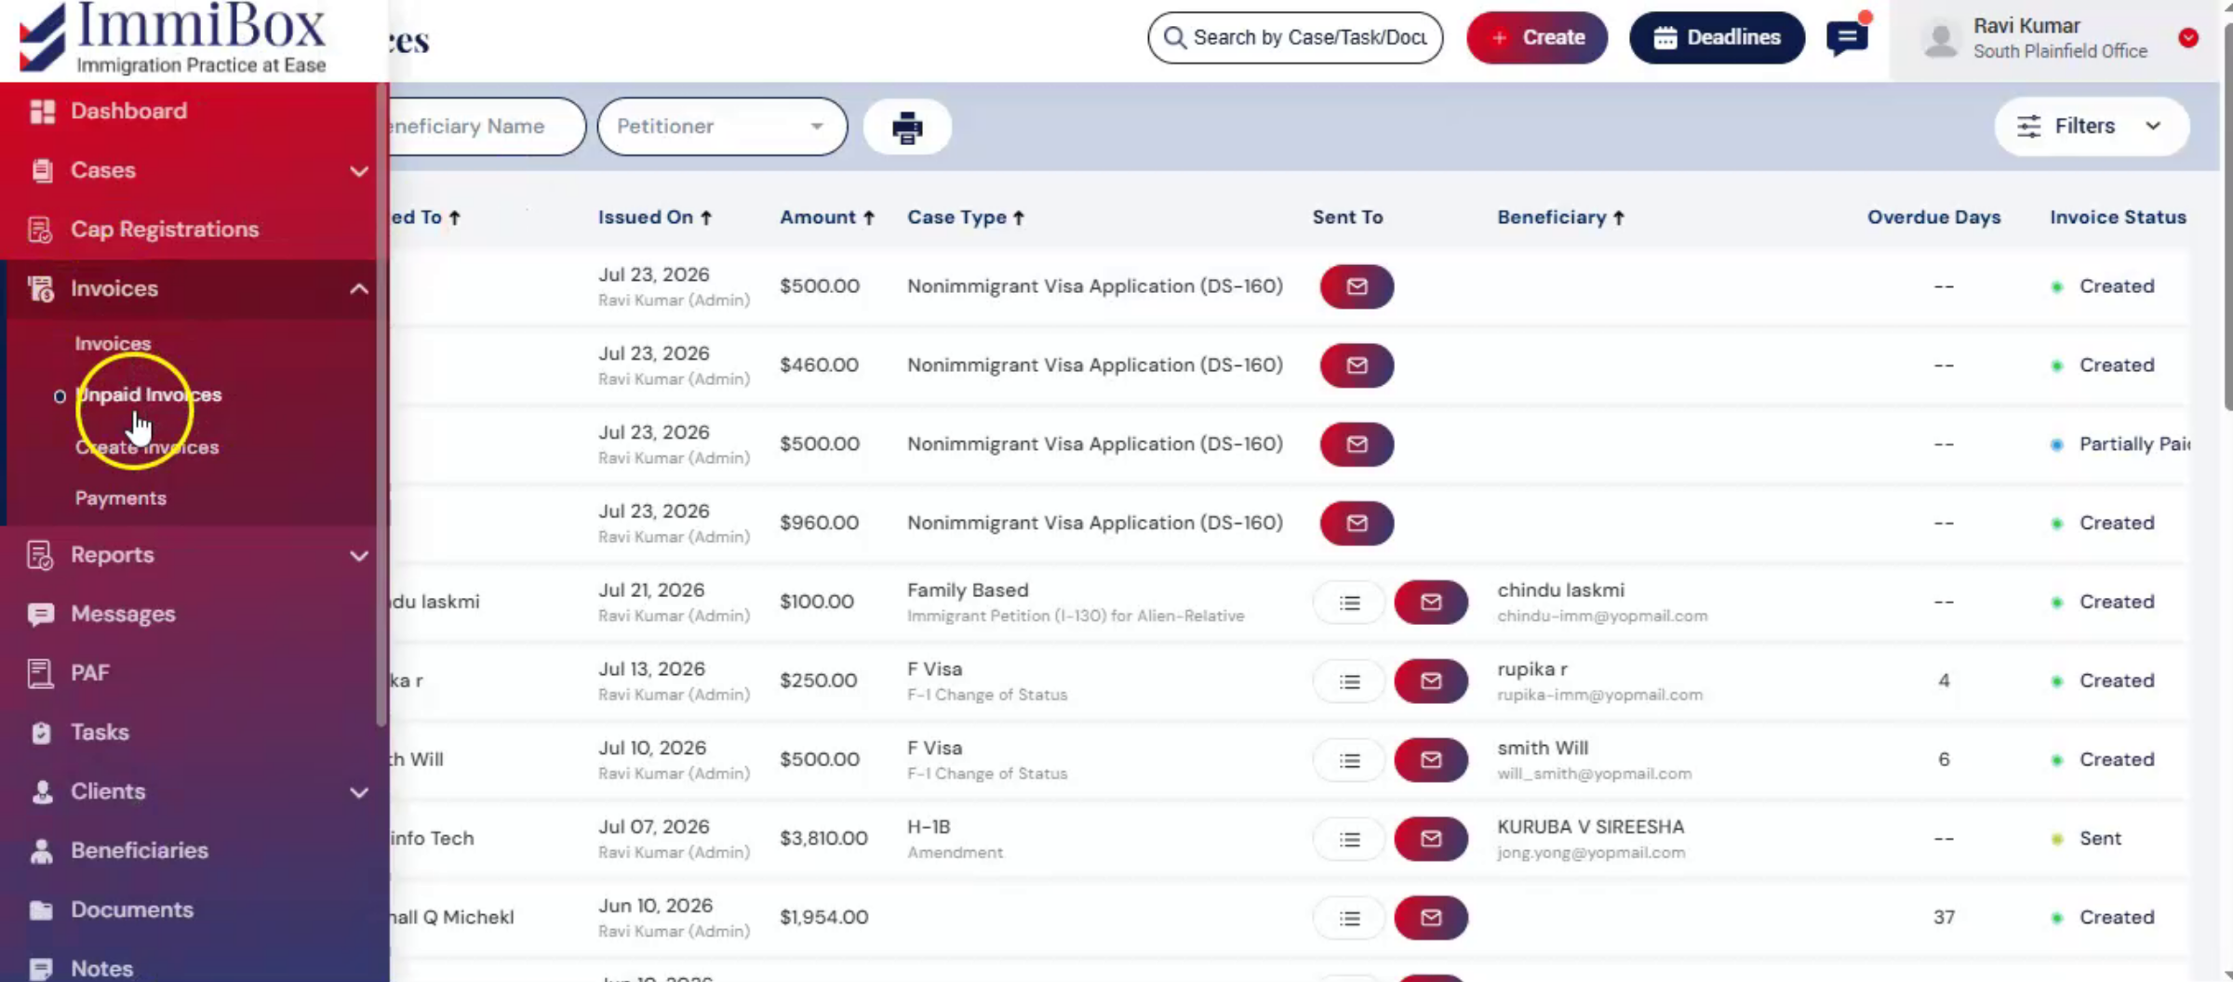Open Beneficiaries in the sidebar
Image resolution: width=2233 pixels, height=982 pixels.
140,850
